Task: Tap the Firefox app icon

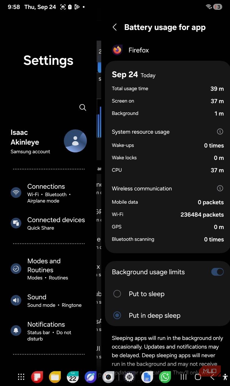Action: point(117,50)
